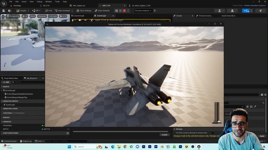Open the Lit view mode dropdown
Viewport: 268px width, 150px height.
(25, 16)
